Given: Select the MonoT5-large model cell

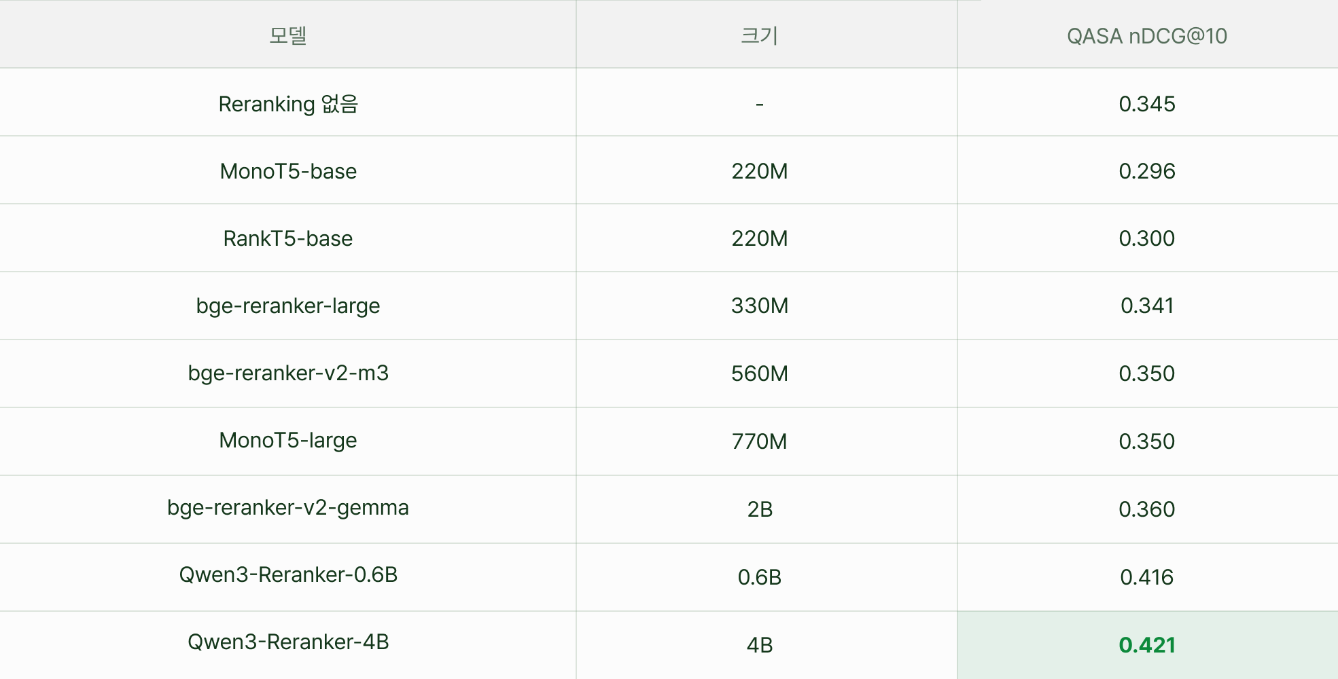Looking at the screenshot, I should pyautogui.click(x=288, y=441).
